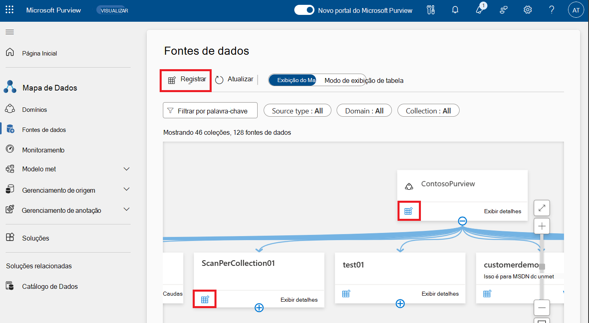Open the help question mark icon
This screenshot has height=323, width=589.
point(552,10)
